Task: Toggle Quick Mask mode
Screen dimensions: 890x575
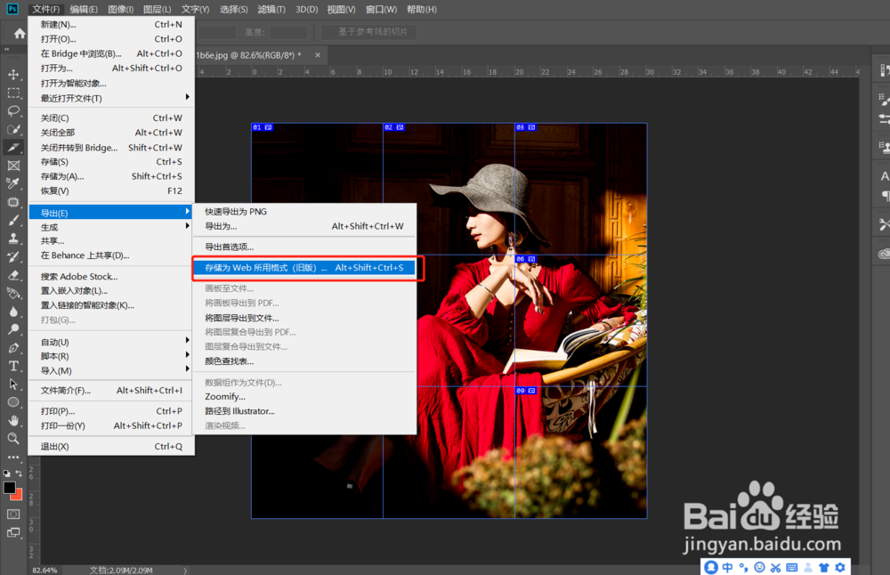Action: (13, 514)
